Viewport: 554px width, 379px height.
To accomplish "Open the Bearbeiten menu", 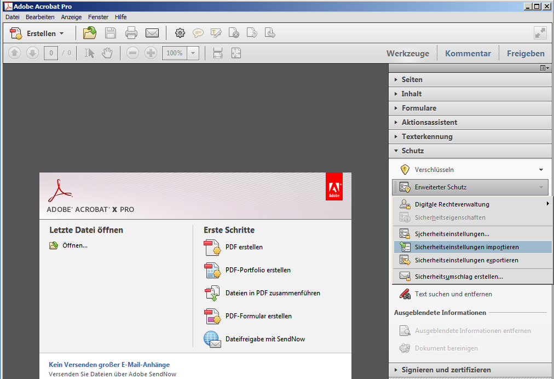I will (x=40, y=17).
